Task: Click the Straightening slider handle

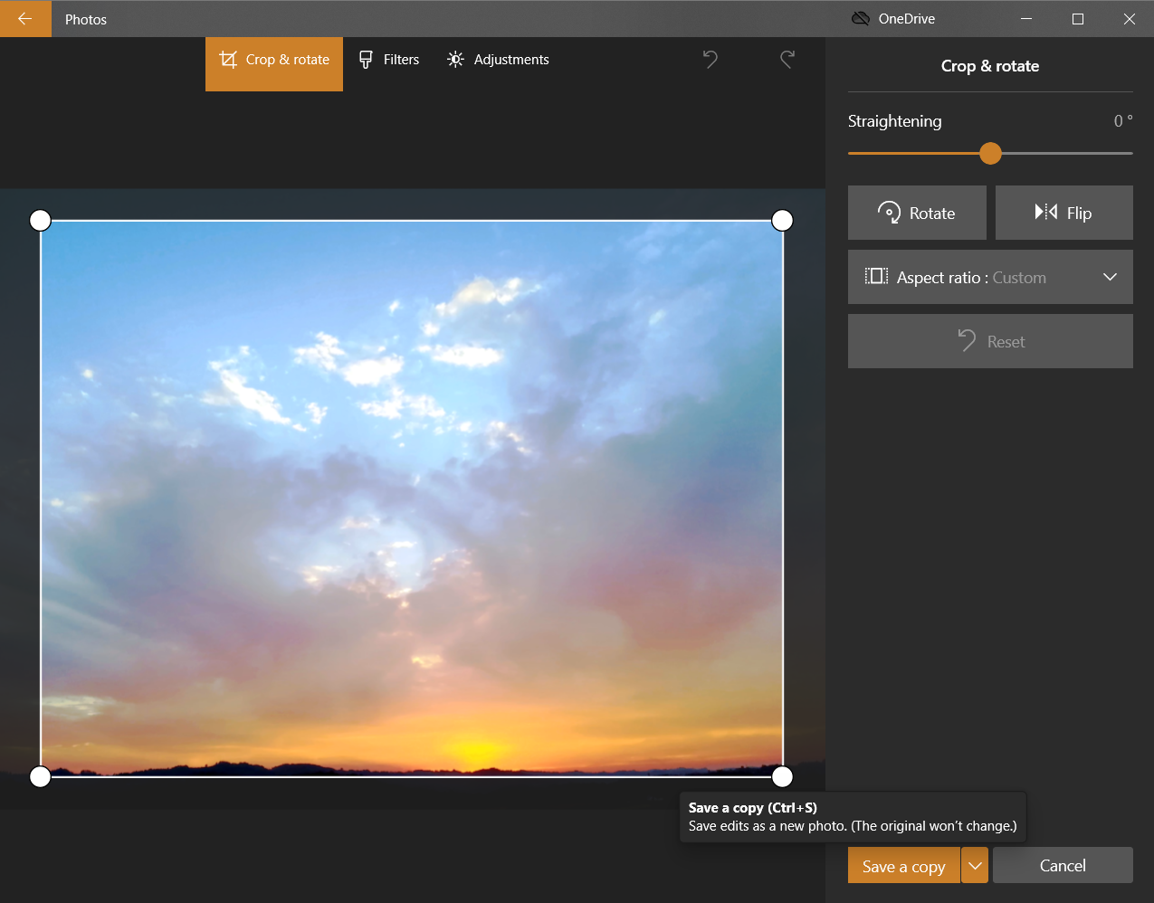Action: pyautogui.click(x=991, y=154)
